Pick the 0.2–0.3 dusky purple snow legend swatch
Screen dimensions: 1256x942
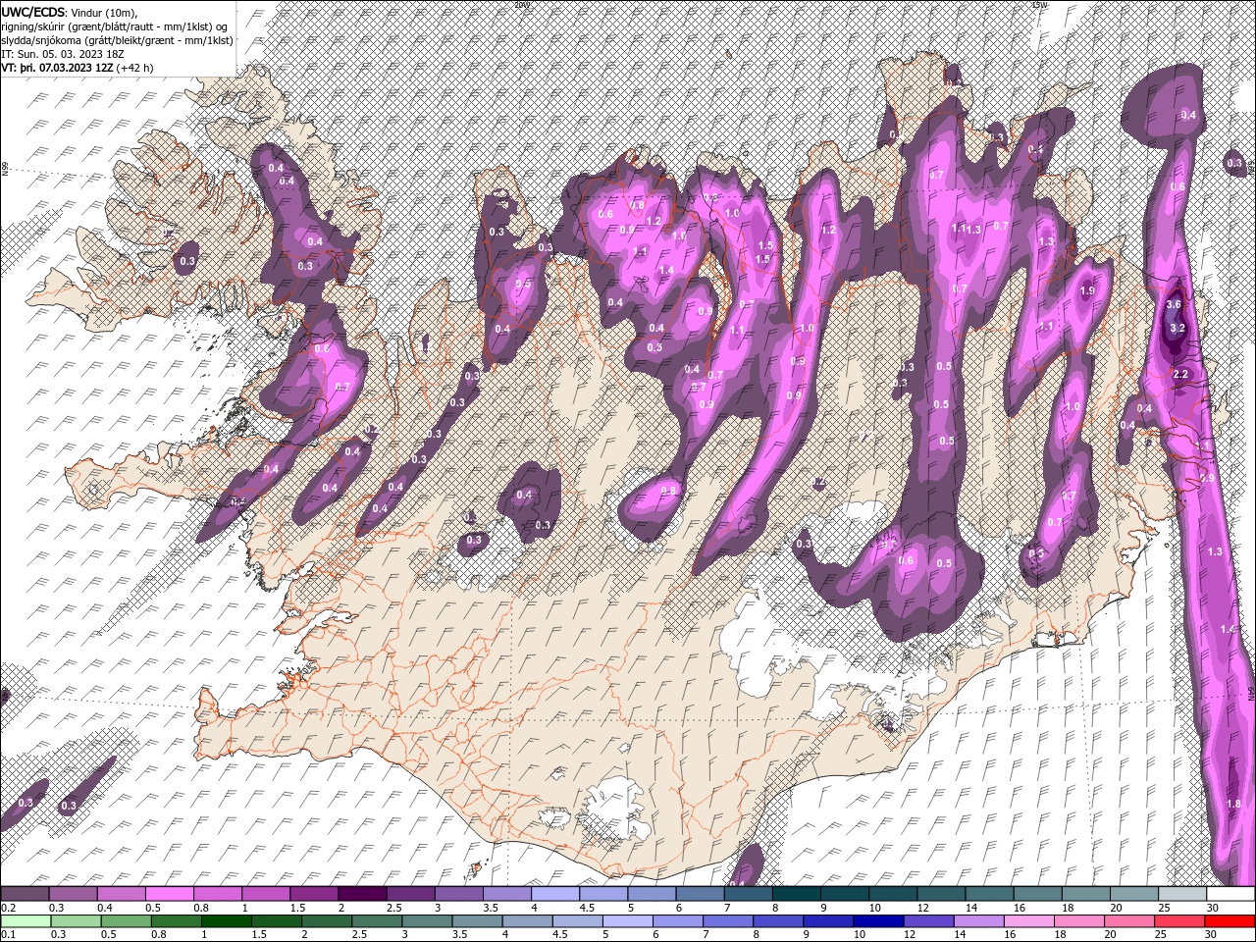tap(25, 894)
